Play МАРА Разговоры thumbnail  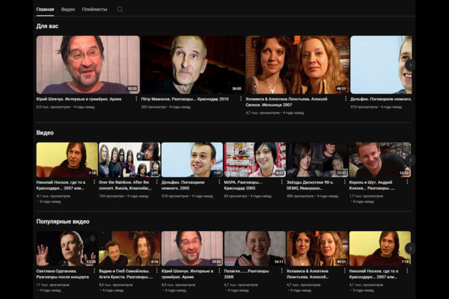[x=255, y=160]
